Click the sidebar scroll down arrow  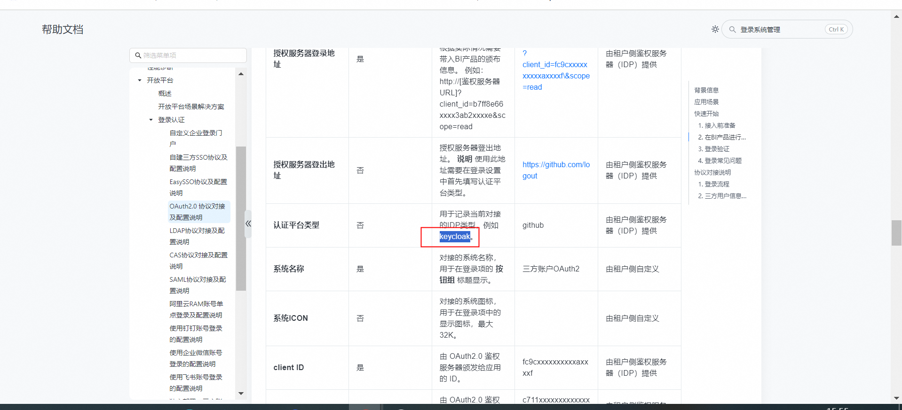[241, 394]
